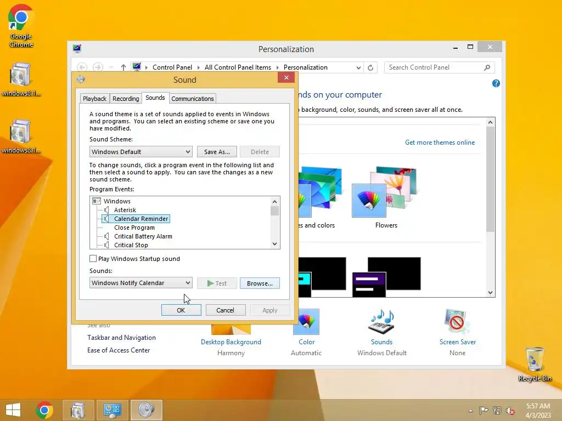Select Calendar Reminder program event
Screen dimensions: 562x421
tap(141, 219)
